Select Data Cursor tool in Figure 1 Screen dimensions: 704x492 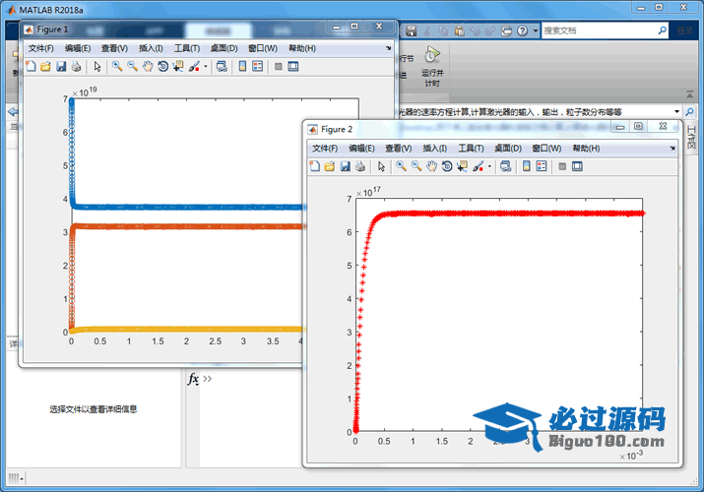[x=178, y=67]
